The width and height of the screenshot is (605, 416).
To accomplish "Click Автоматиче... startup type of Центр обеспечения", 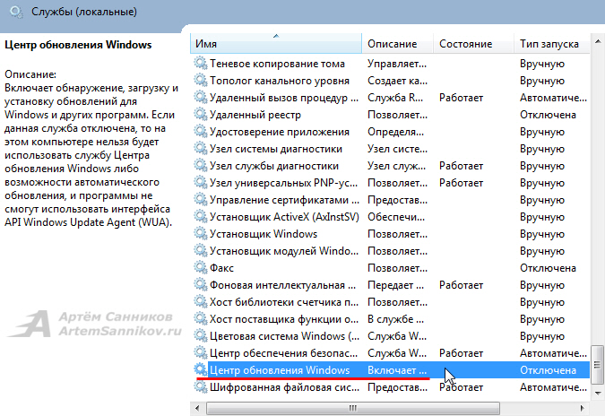I will point(553,353).
